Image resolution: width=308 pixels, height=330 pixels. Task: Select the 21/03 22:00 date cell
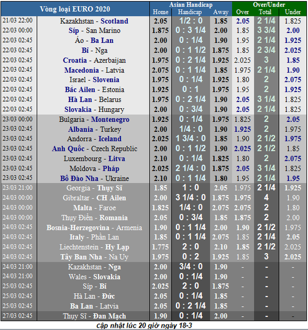tap(18, 21)
